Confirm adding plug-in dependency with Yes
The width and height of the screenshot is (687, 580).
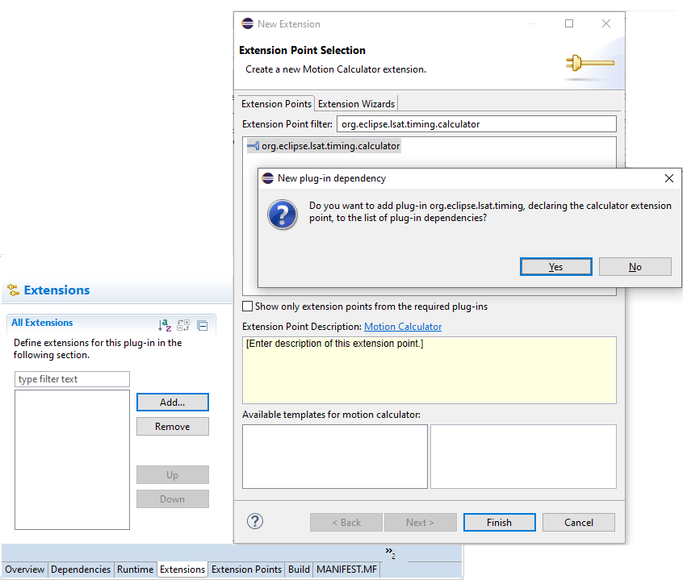tap(555, 267)
